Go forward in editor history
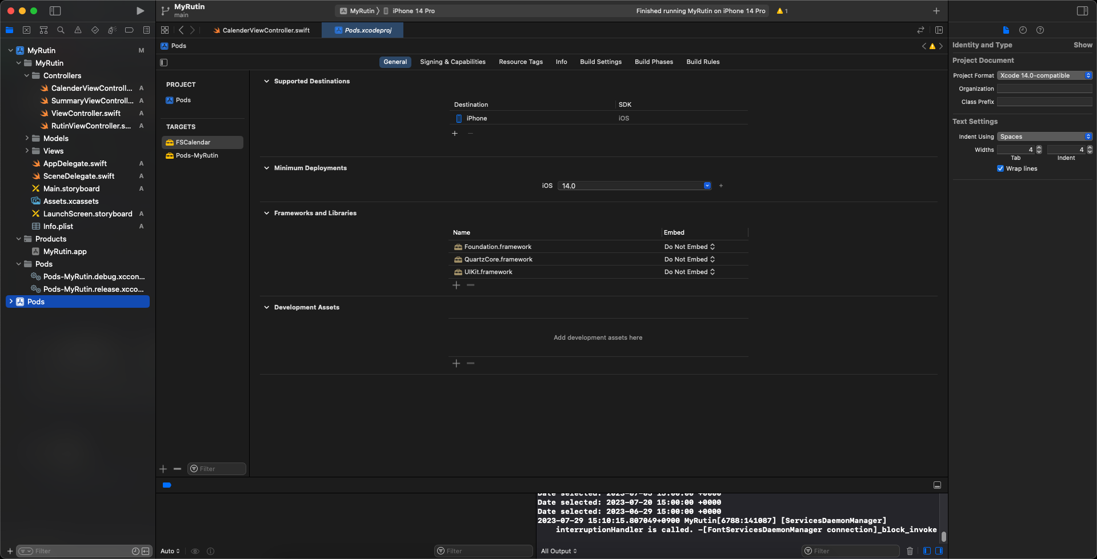The width and height of the screenshot is (1097, 559). [193, 30]
